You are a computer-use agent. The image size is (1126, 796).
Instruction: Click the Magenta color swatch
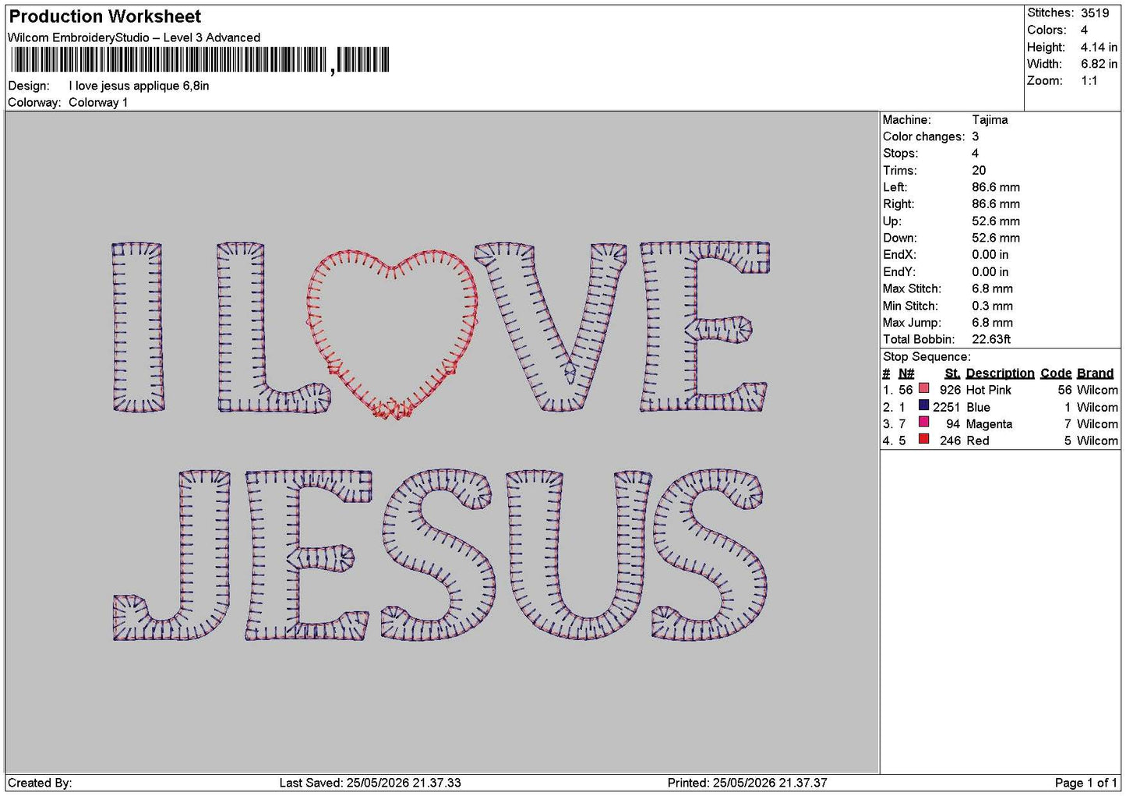click(924, 423)
